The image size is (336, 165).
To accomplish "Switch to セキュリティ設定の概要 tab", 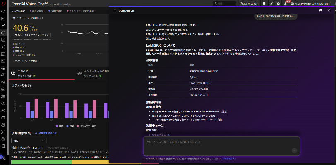I will pyautogui.click(x=80, y=11).
